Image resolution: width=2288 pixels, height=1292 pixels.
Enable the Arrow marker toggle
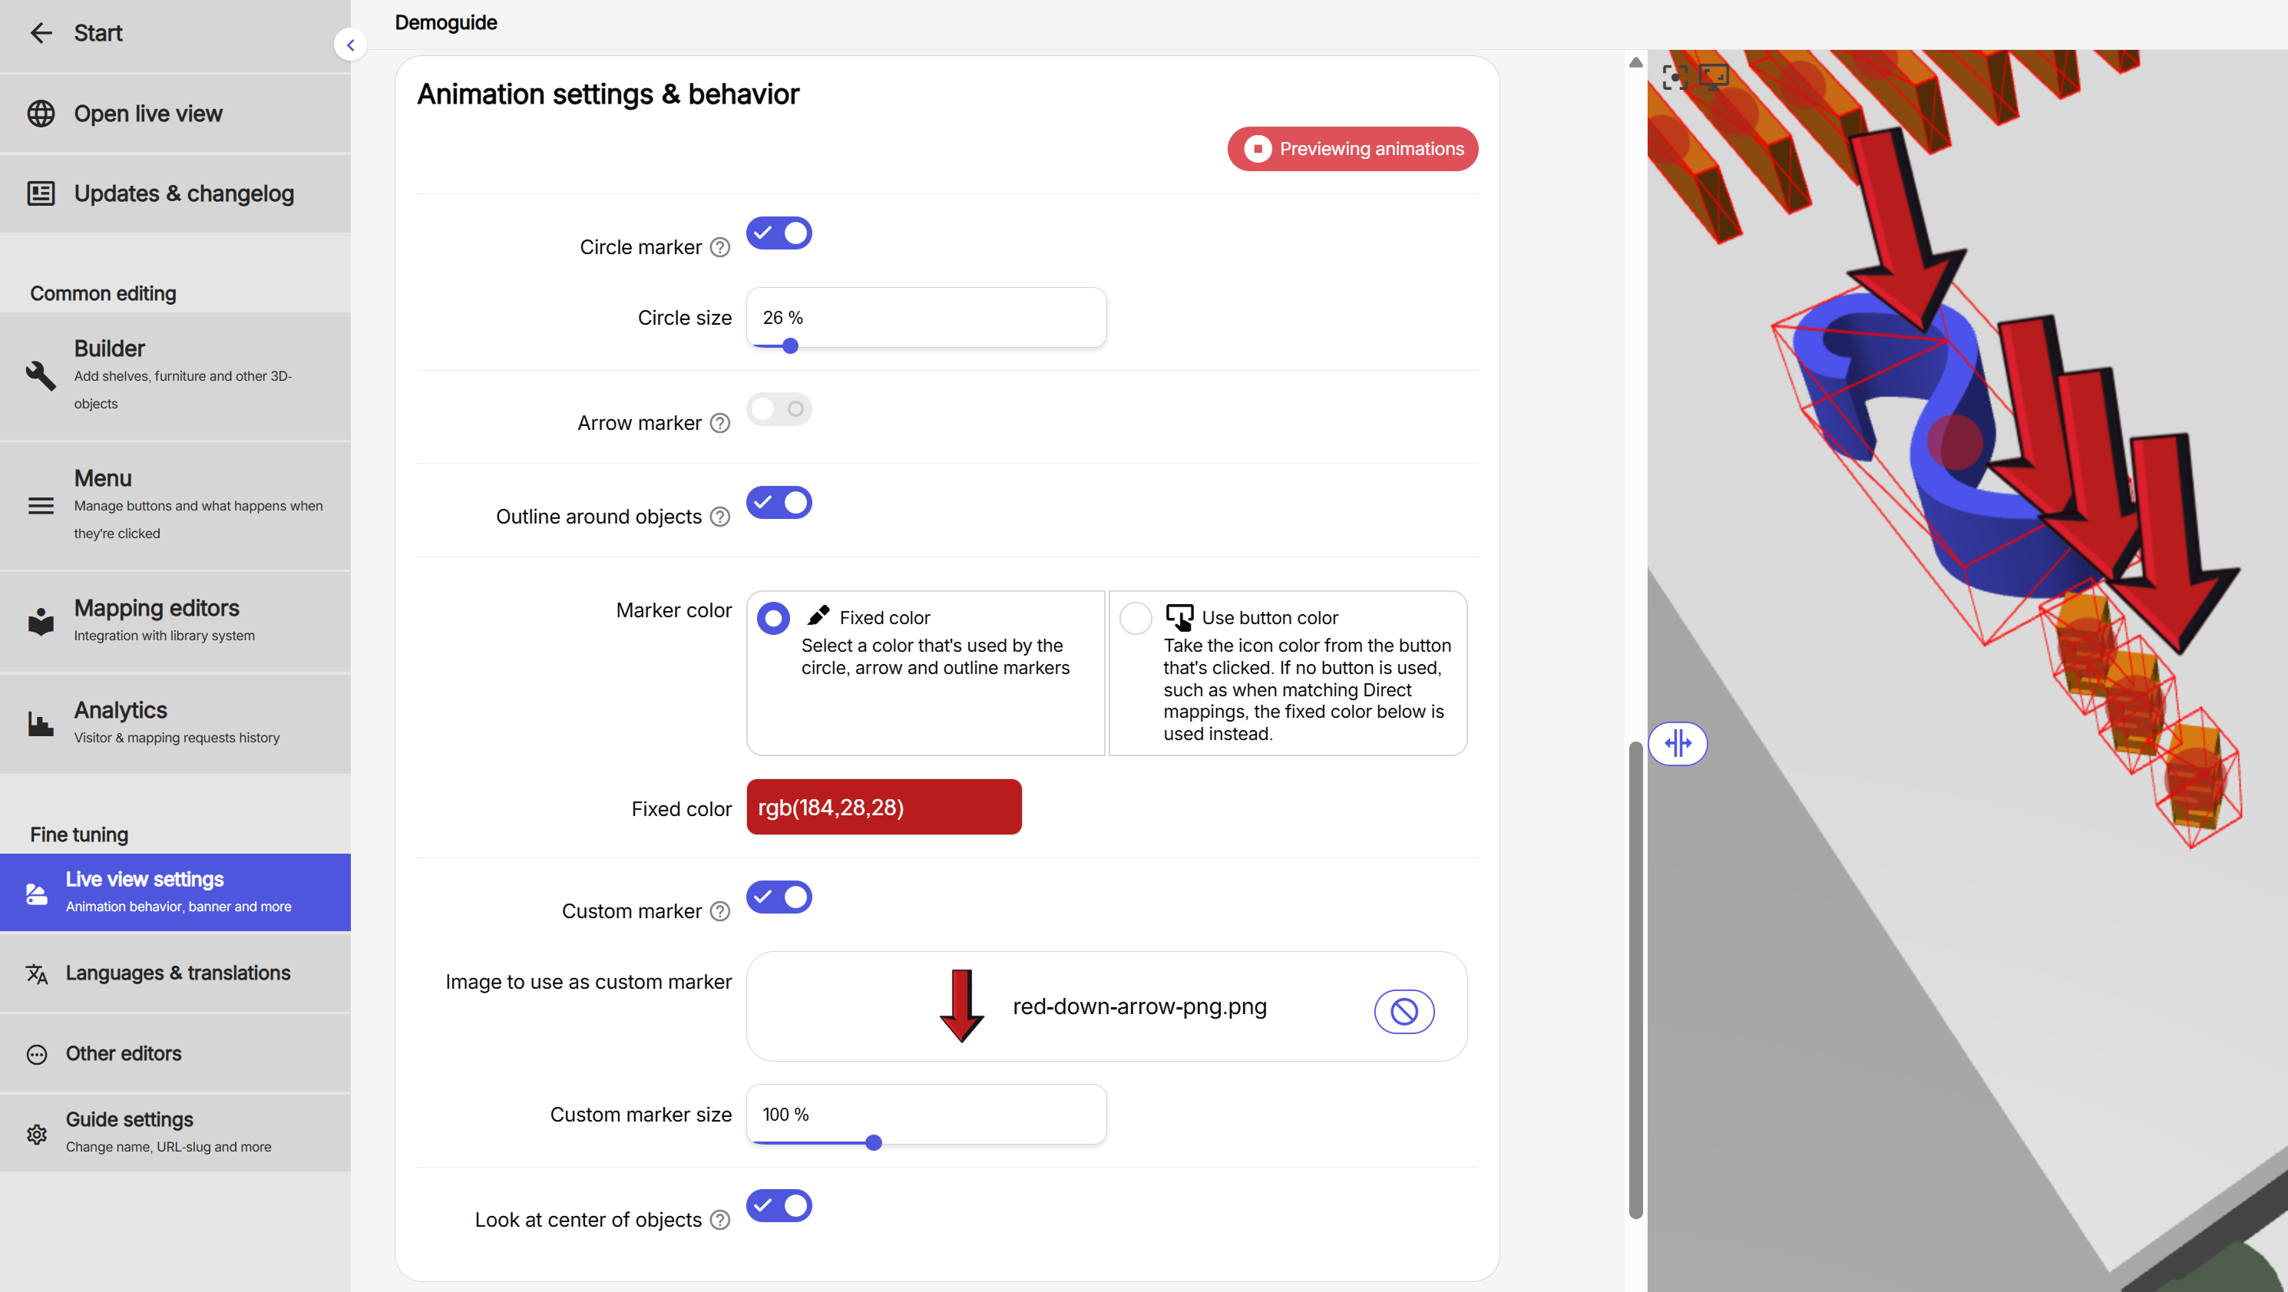click(x=779, y=408)
